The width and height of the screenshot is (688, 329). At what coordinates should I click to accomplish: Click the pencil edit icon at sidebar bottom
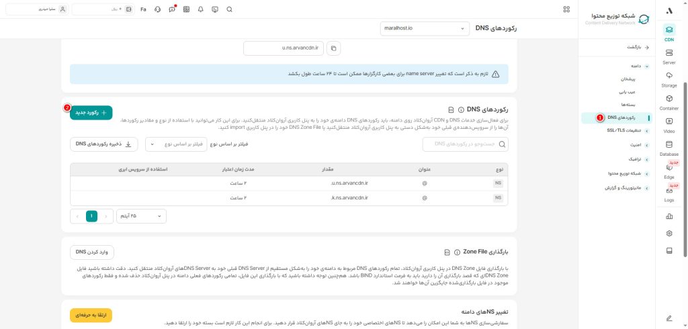(x=669, y=318)
